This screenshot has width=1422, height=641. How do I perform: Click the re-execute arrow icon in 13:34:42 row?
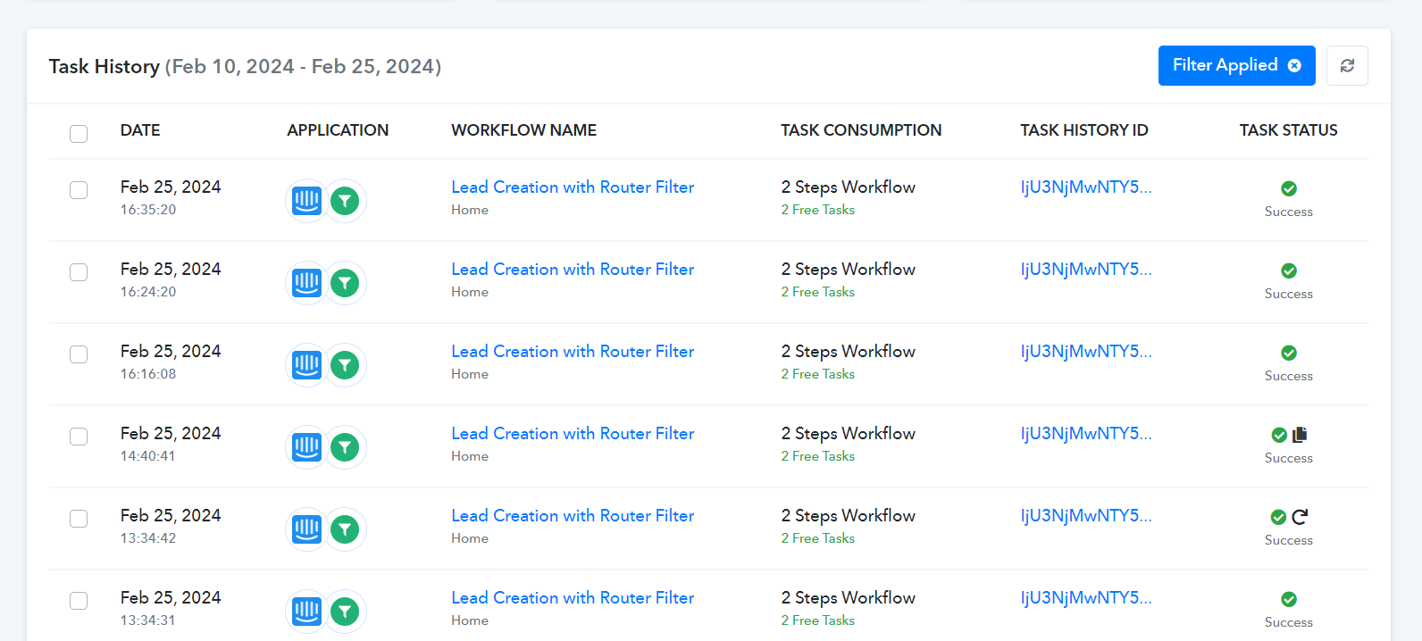tap(1300, 517)
